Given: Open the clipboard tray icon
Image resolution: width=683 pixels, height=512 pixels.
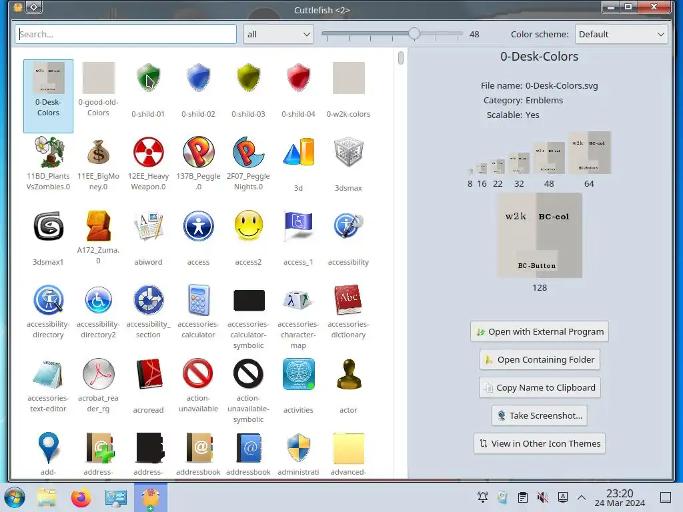Looking at the screenshot, I should tap(523, 497).
